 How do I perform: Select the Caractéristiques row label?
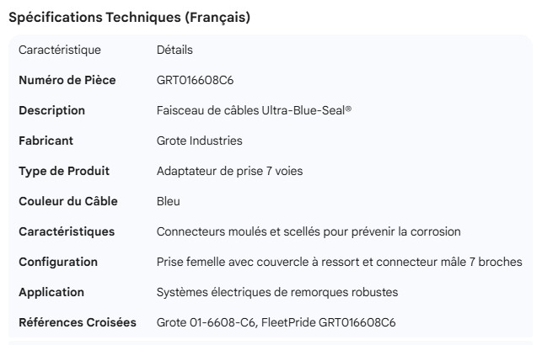click(x=67, y=231)
